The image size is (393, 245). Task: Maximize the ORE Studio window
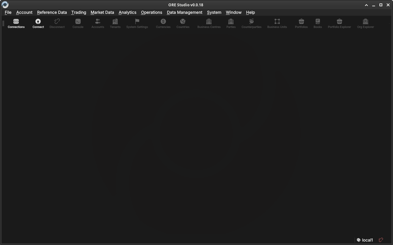coord(381,5)
